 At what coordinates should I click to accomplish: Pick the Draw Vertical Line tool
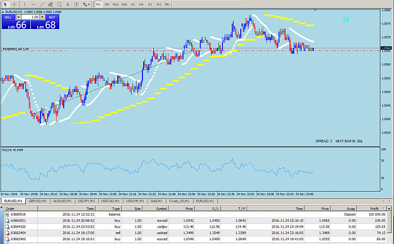[25, 4]
